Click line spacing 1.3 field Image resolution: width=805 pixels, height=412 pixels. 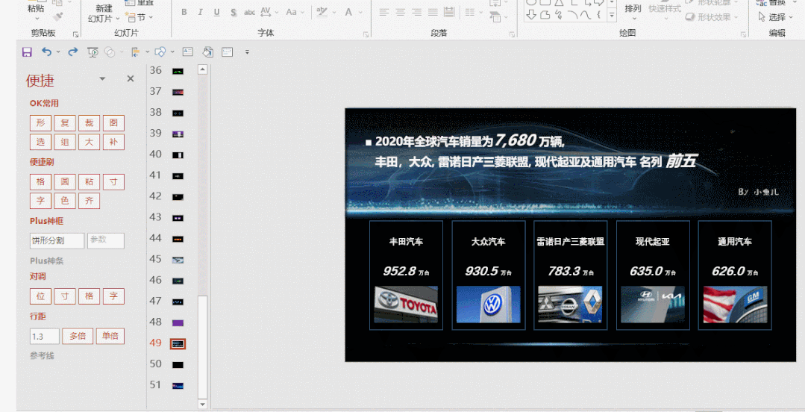pyautogui.click(x=45, y=337)
